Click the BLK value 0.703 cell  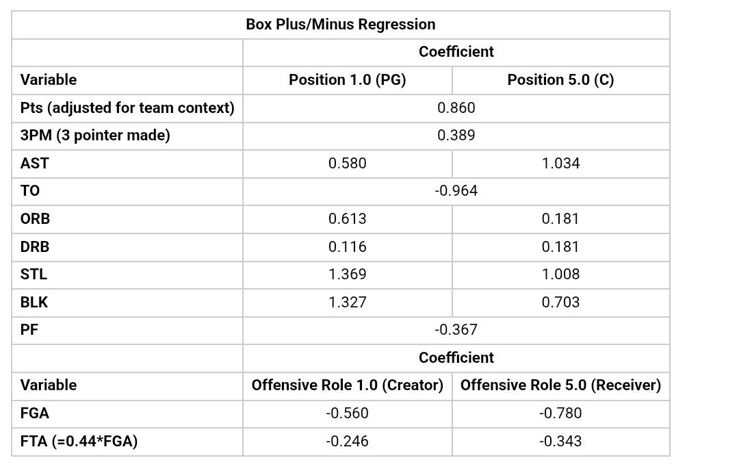[x=560, y=302]
